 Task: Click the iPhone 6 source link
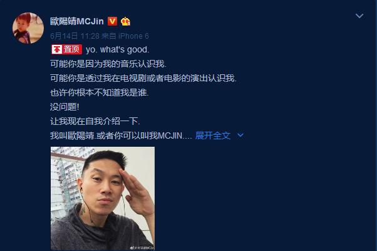tap(133, 36)
